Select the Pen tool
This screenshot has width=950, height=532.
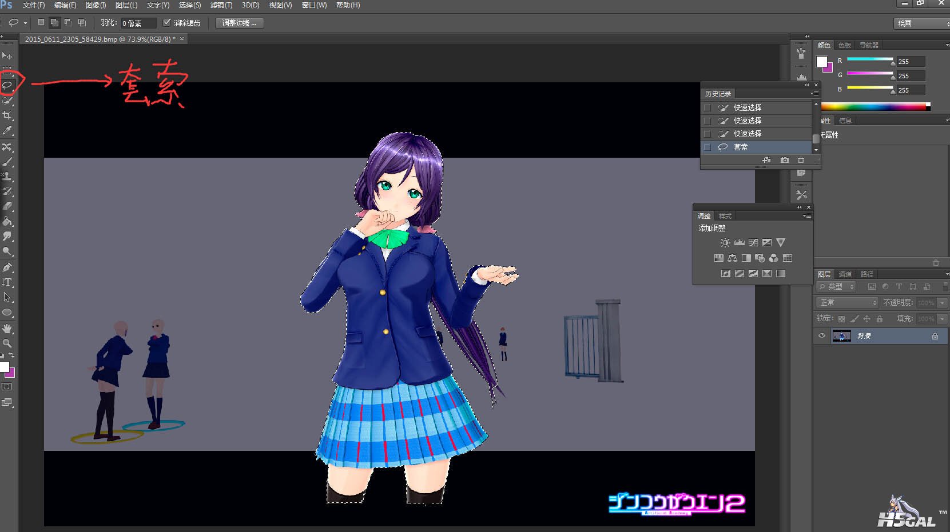pos(7,267)
